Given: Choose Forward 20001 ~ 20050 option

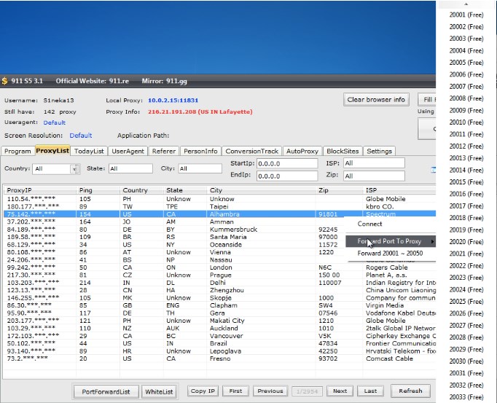Looking at the screenshot, I should [x=390, y=254].
